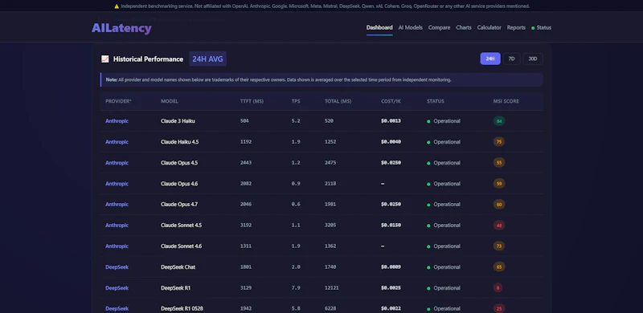Sort by the TTFT (MS) column header

coord(252,101)
